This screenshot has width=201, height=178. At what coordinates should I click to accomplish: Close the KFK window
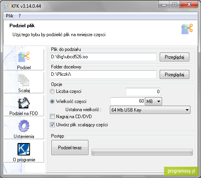[189, 5]
